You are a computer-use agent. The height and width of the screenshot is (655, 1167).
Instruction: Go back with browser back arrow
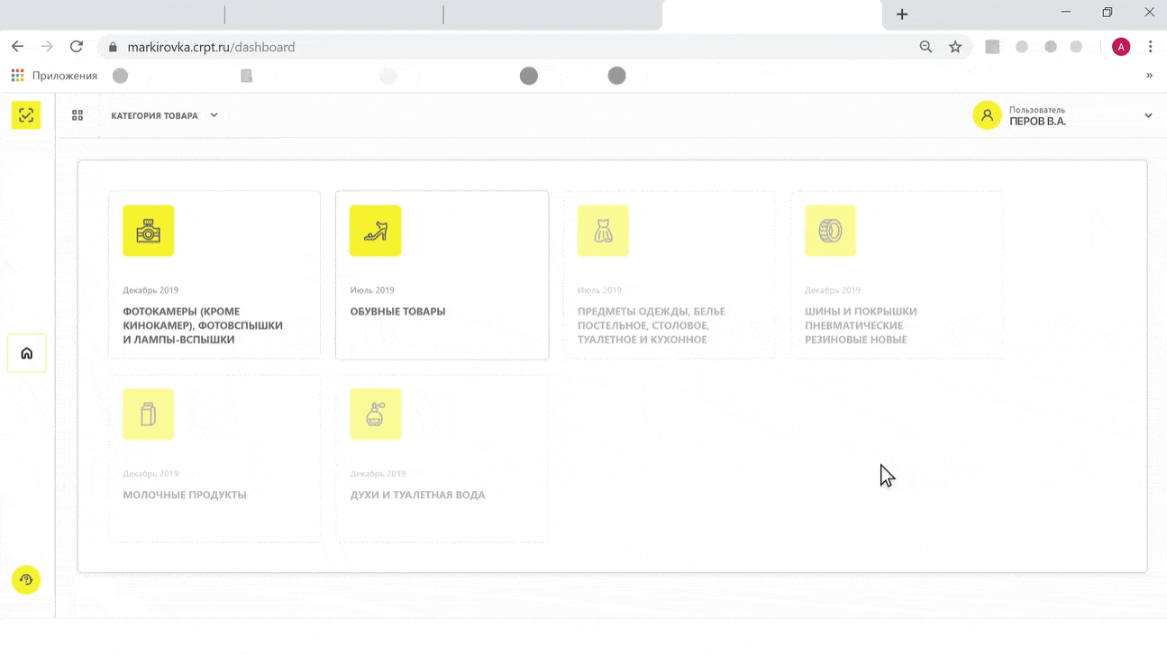[x=17, y=47]
